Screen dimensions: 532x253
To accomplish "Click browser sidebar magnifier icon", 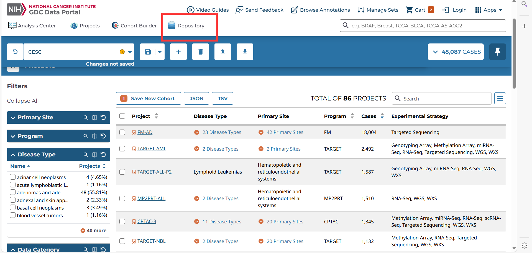I will (x=524, y=4).
